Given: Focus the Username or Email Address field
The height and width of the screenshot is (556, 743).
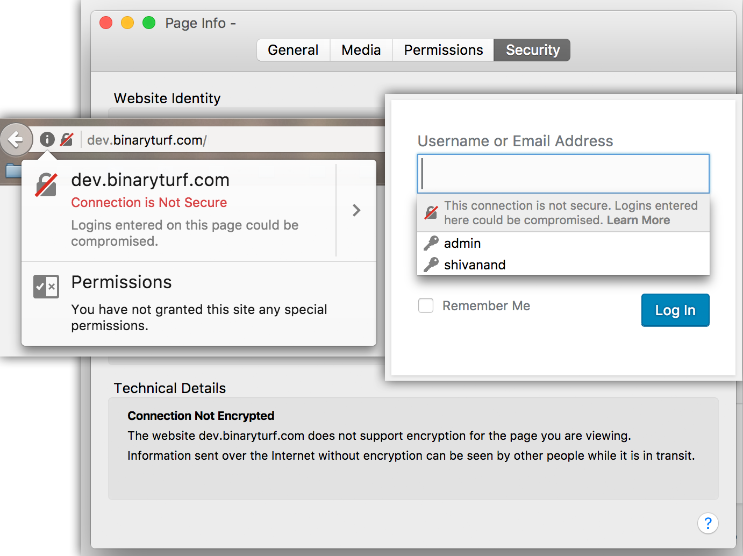Looking at the screenshot, I should click(x=563, y=174).
